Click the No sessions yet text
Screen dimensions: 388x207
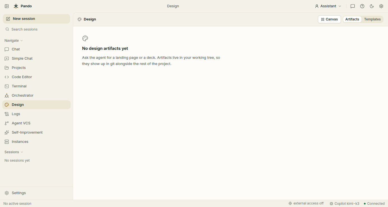tap(17, 161)
